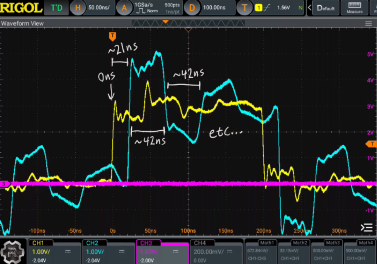Screen dimensions: 377x264
Task: Click the orange trigger level marker on right
Action: pyautogui.click(x=371, y=144)
